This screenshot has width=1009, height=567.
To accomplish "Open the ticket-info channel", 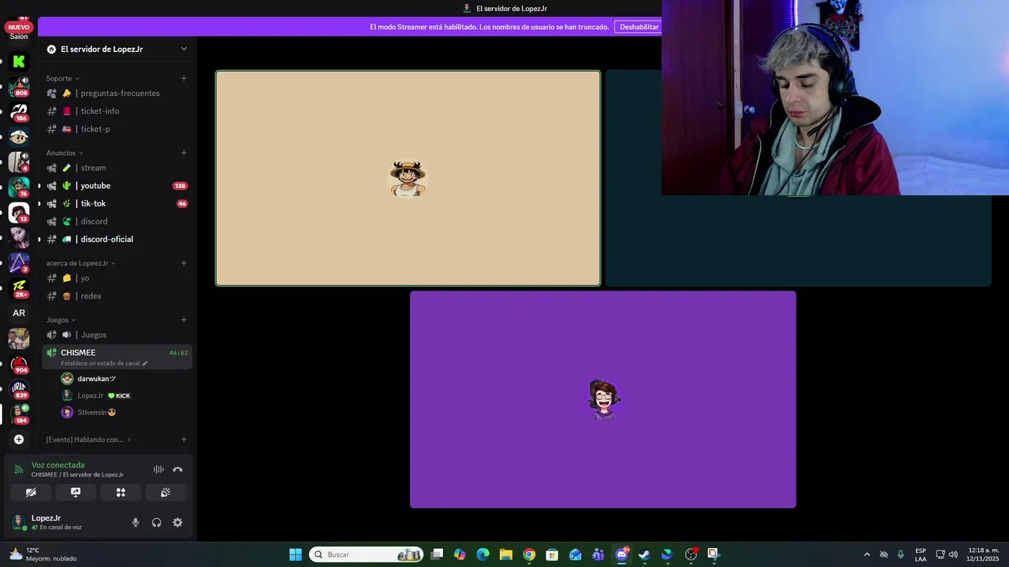I will pos(117,111).
